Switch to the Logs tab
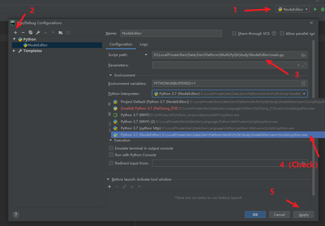This screenshot has width=325, height=226. coord(143,44)
